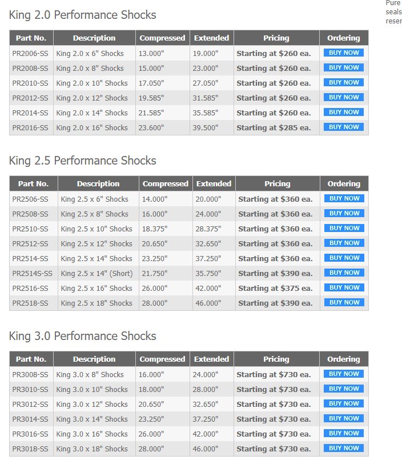Click BUY NOW for King 2.5 x 8" Shocks
The image size is (402, 460).
click(344, 213)
